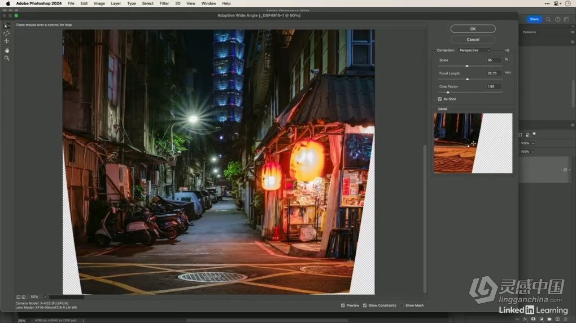Image resolution: width=576 pixels, height=323 pixels.
Task: Click the zoom out minus button
Action: [18, 297]
